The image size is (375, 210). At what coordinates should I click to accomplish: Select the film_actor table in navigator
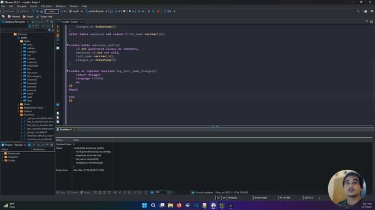tap(32, 72)
